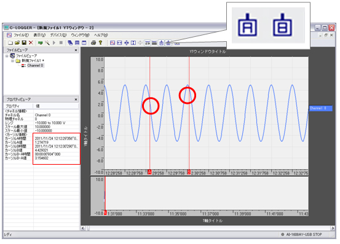Click the dark striped bar toolbar icon
The image size is (340, 244).
154,43
